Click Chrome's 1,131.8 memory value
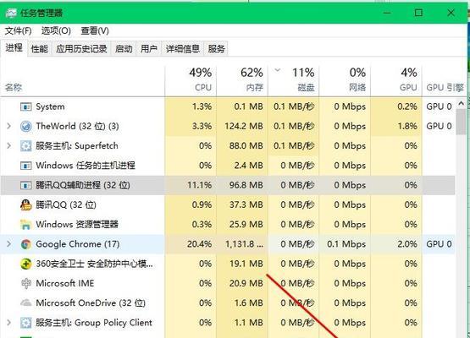The image size is (470, 338). point(244,244)
